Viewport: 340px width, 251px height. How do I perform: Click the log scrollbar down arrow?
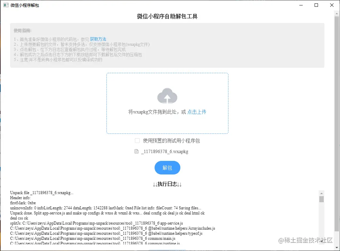click(x=321, y=241)
